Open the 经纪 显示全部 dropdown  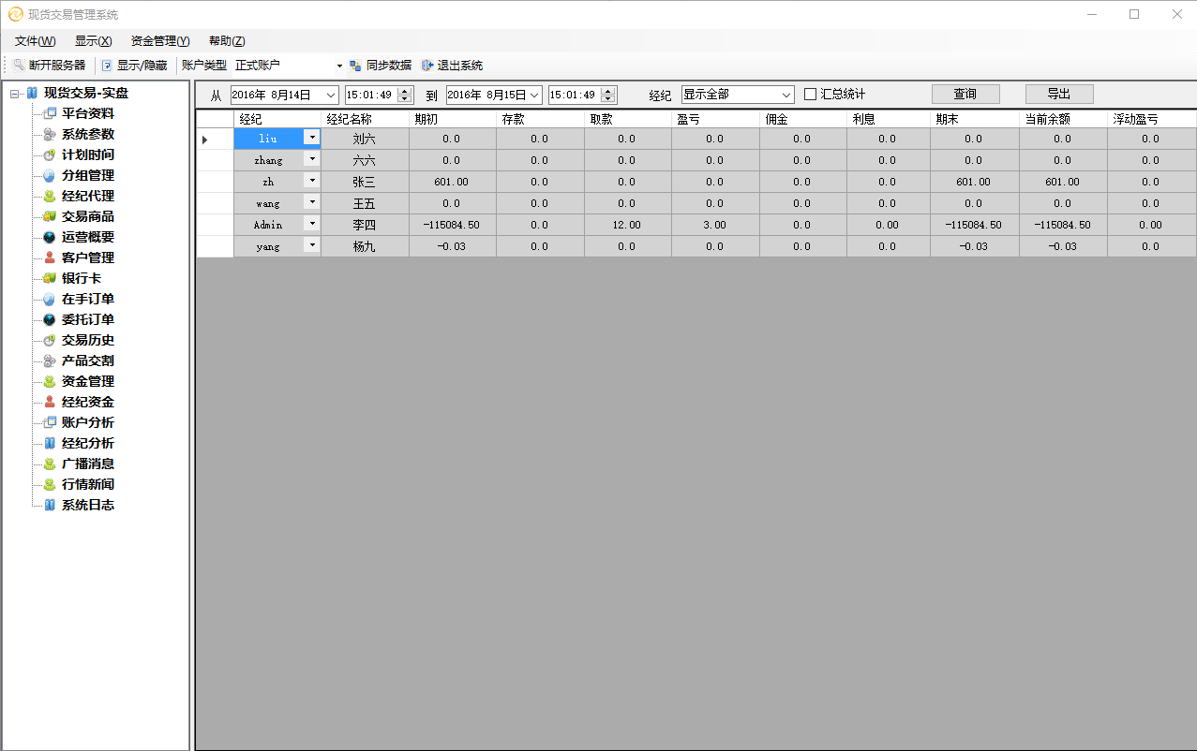point(786,95)
